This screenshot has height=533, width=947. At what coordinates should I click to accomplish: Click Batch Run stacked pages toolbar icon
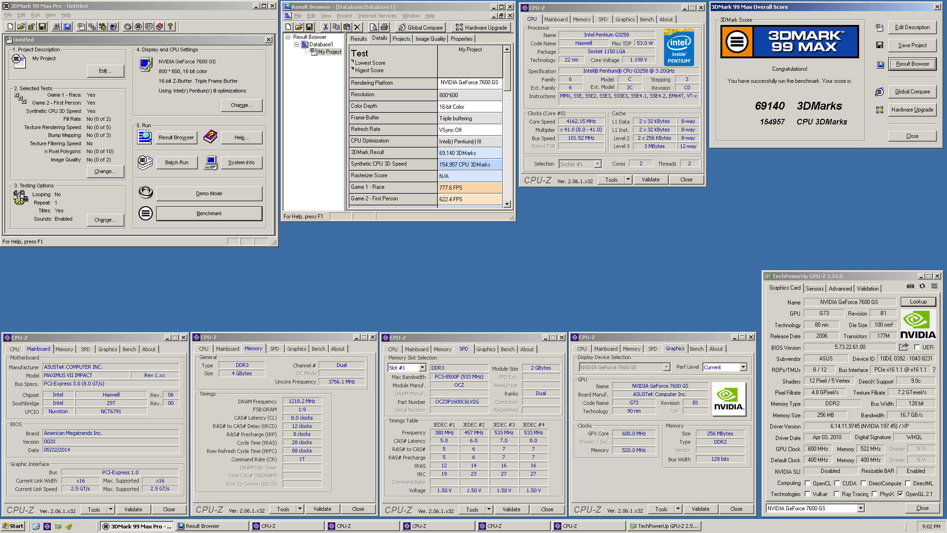149,27
